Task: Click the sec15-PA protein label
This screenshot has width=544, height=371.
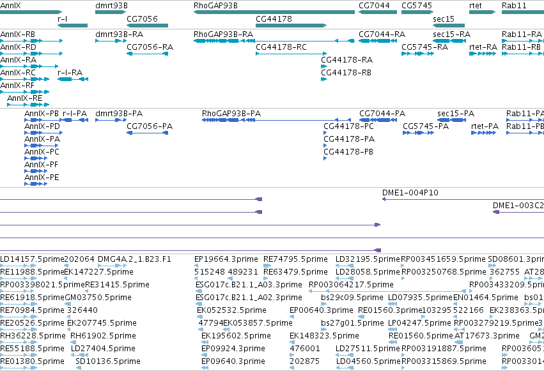Action: pos(456,114)
